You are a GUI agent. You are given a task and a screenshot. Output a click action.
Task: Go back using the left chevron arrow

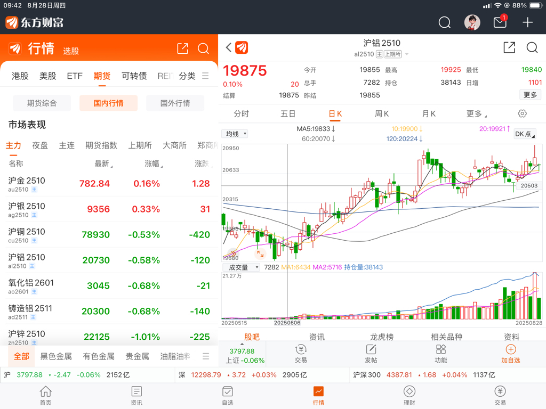point(228,47)
